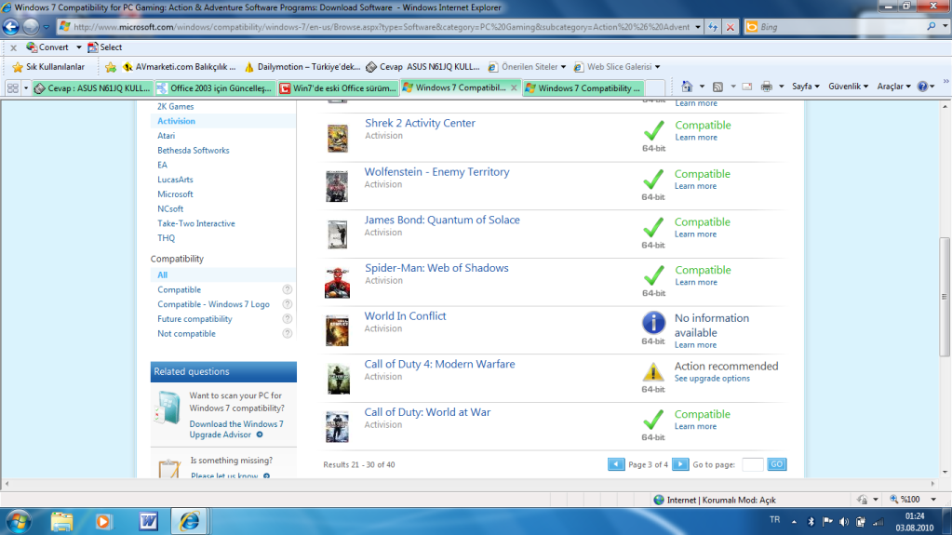Open AVmarketi.com Balıkçılık favorite link

[x=180, y=67]
